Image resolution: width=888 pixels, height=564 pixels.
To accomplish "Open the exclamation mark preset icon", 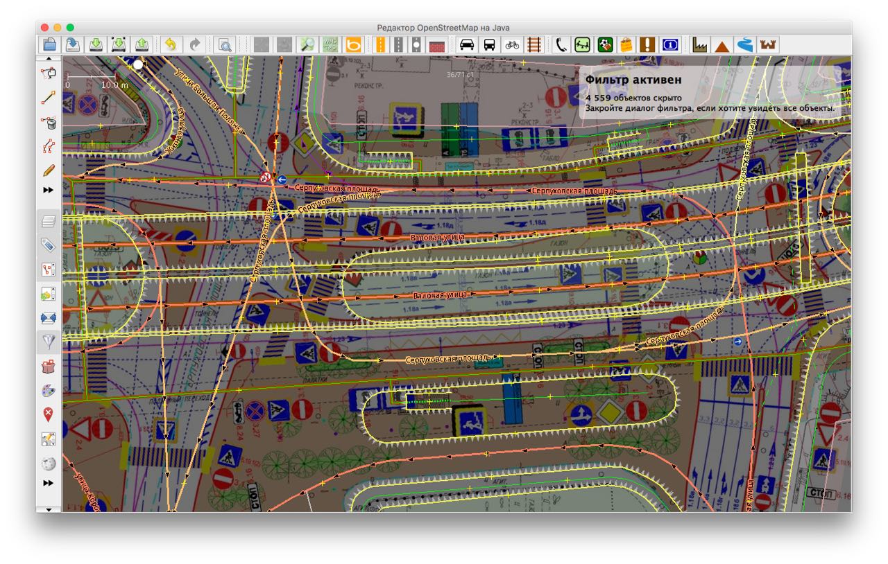I will click(x=648, y=45).
